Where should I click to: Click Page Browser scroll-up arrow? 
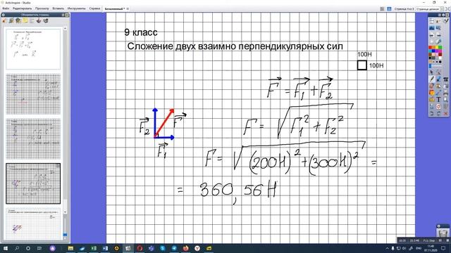click(65, 28)
